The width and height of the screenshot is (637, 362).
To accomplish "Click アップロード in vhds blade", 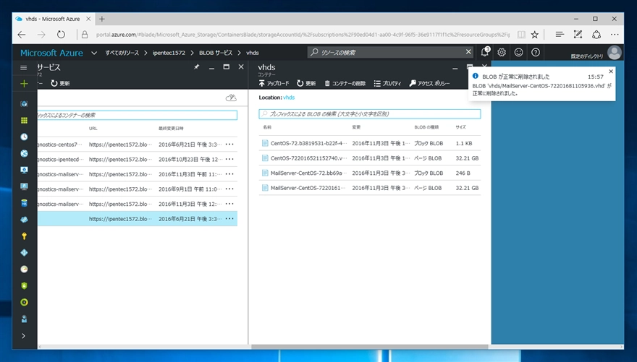I will (274, 83).
